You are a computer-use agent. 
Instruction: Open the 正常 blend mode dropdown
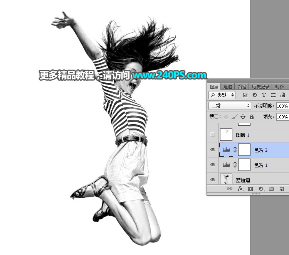click(x=230, y=106)
